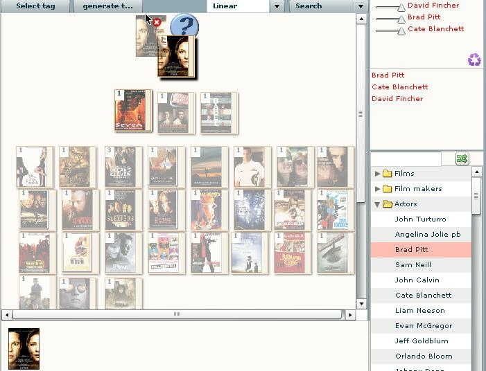Collapse the Actors tree node

[377, 204]
